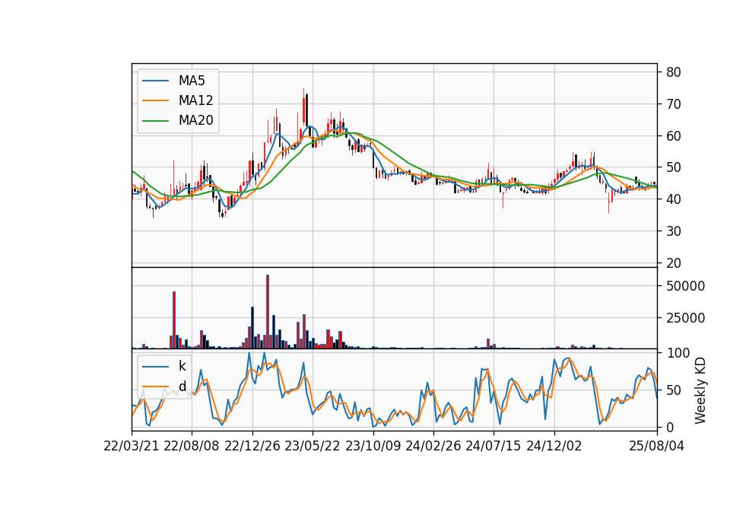Click the Weekly KD axis title
This screenshot has width=730, height=525.
[700, 390]
